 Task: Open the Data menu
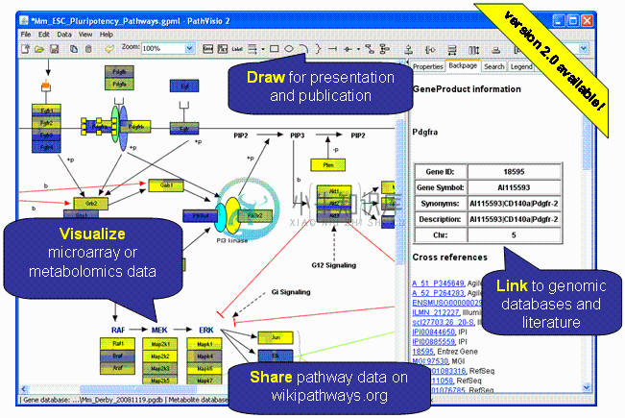pos(64,34)
